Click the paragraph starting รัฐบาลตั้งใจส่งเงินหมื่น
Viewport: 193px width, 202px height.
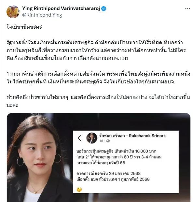[96, 50]
